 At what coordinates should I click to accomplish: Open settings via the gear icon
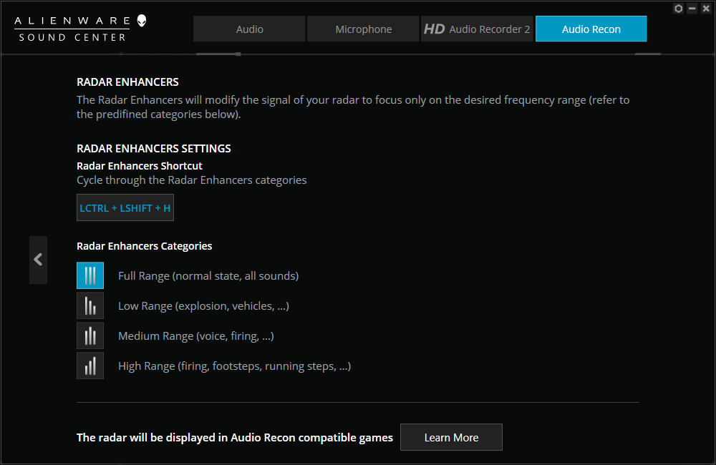(679, 9)
